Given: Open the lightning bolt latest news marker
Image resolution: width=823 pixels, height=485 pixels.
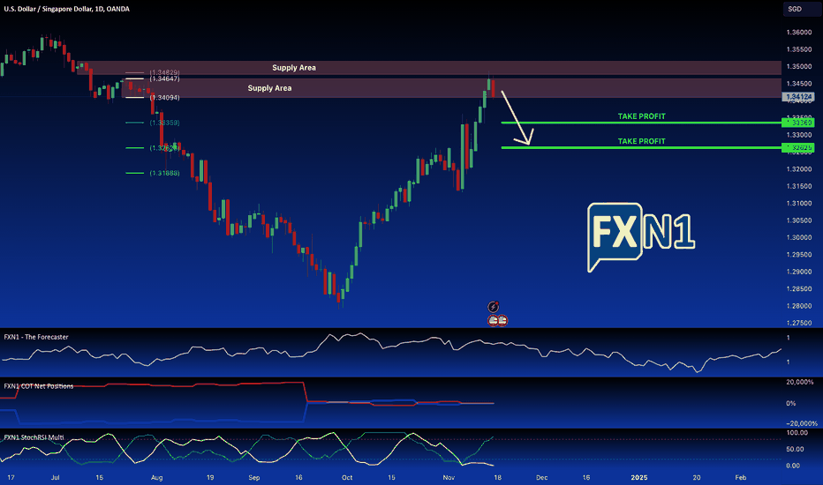Looking at the screenshot, I should click(493, 307).
